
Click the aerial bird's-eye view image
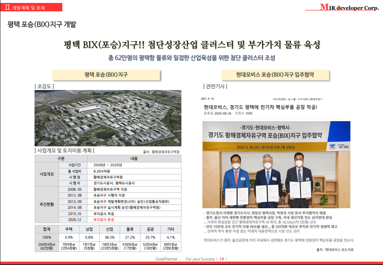[x=108, y=118]
